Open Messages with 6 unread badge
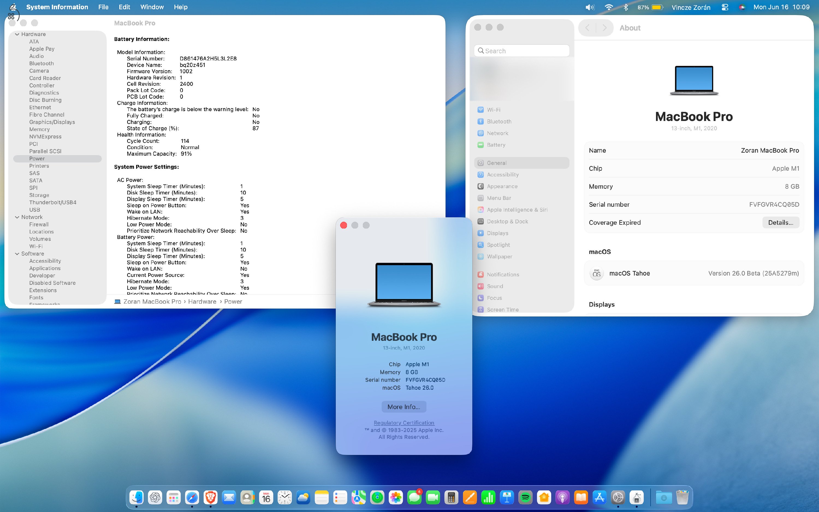 (x=414, y=498)
